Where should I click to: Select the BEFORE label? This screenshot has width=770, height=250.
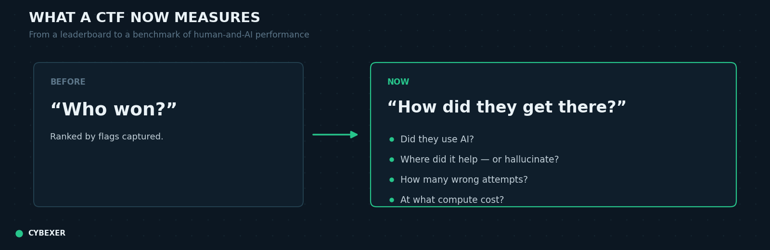point(68,82)
